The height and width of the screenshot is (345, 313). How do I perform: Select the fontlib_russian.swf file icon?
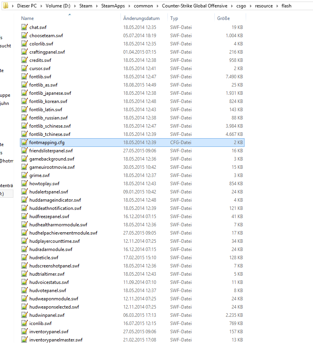[25, 117]
